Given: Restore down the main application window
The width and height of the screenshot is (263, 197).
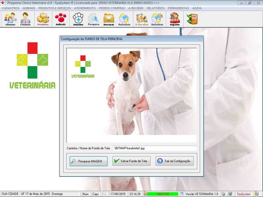Looking at the screenshot, I should (x=250, y=3).
